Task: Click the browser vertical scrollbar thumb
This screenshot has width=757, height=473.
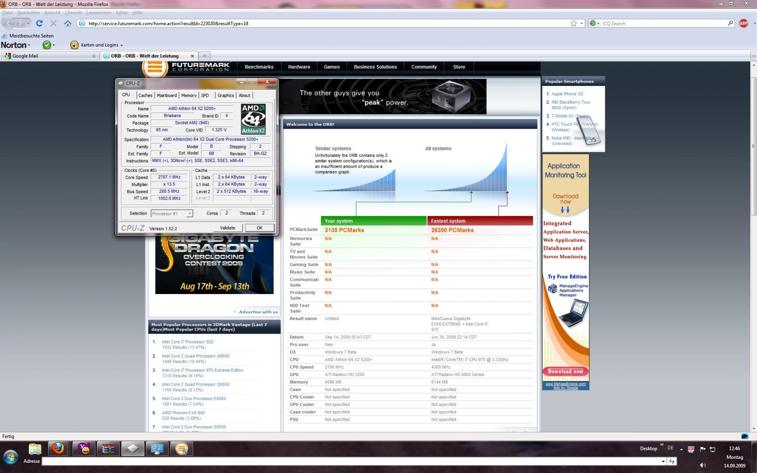Action: point(753,146)
